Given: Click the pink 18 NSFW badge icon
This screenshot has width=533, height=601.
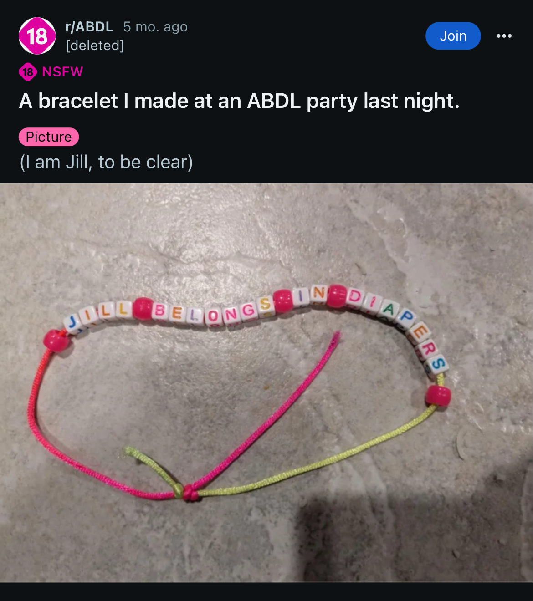Looking at the screenshot, I should (x=28, y=72).
